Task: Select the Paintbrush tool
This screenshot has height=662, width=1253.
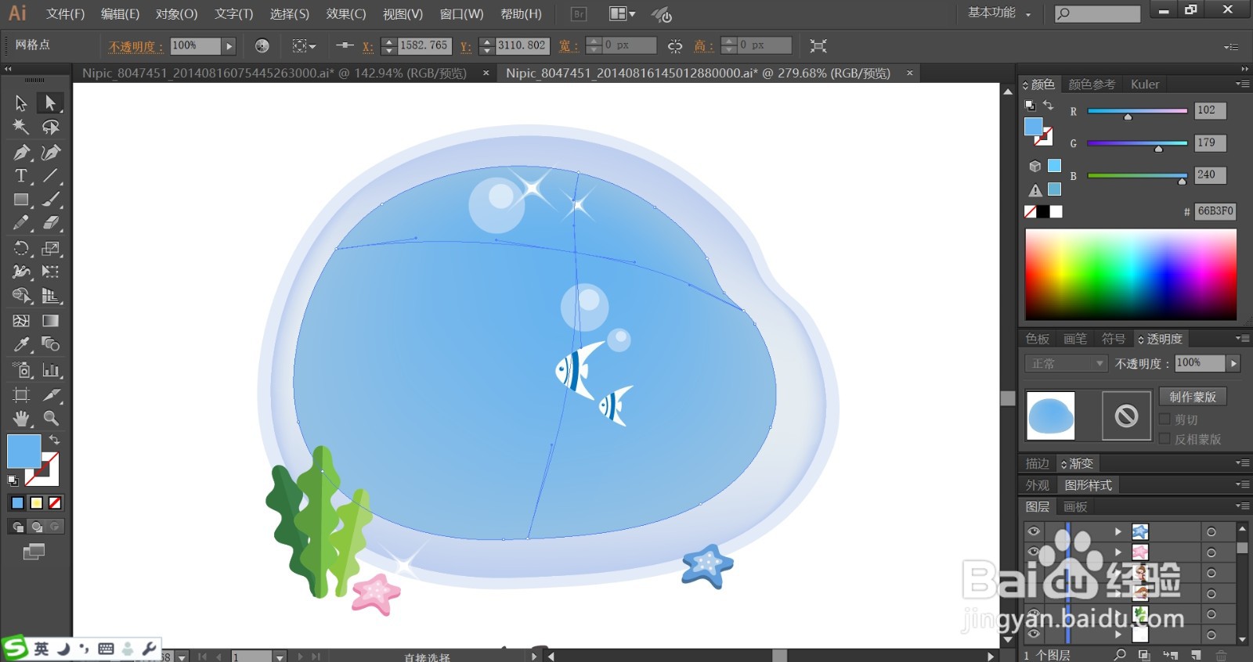Action: pyautogui.click(x=50, y=200)
